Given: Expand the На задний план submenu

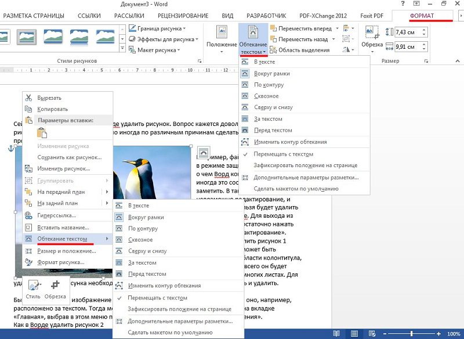Looking at the screenshot, I should point(107,203).
